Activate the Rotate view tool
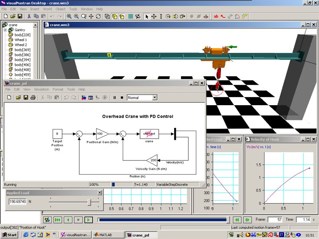 pos(98,16)
